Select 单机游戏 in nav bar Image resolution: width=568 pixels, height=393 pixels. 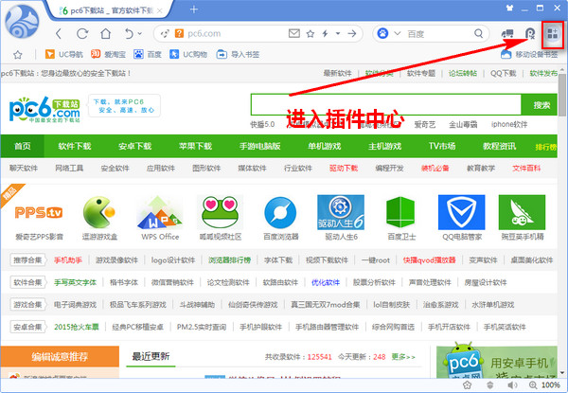pyautogui.click(x=324, y=146)
